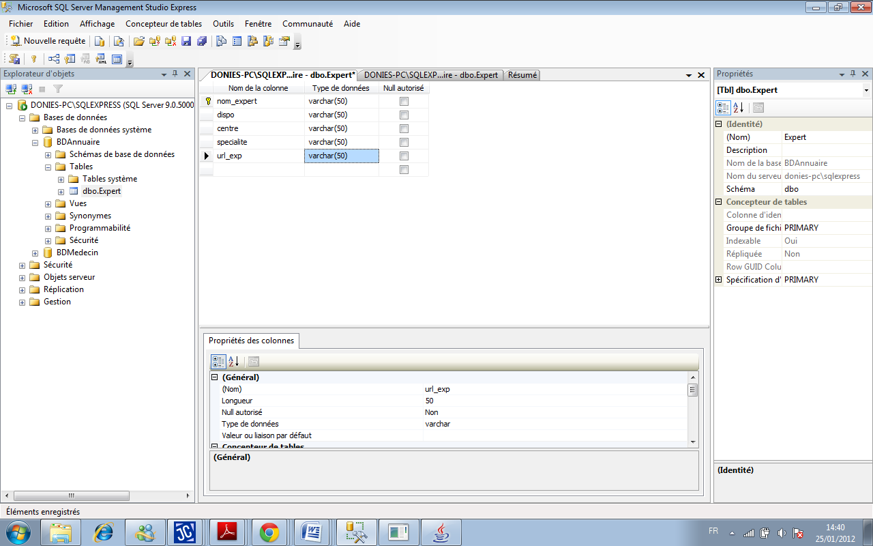Image resolution: width=873 pixels, height=546 pixels.
Task: Click the Connect icon in Object Explorer
Action: 11,89
